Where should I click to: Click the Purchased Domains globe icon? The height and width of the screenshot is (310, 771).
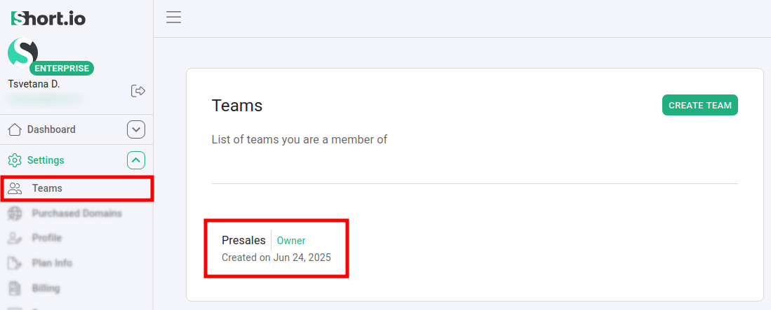click(x=15, y=213)
